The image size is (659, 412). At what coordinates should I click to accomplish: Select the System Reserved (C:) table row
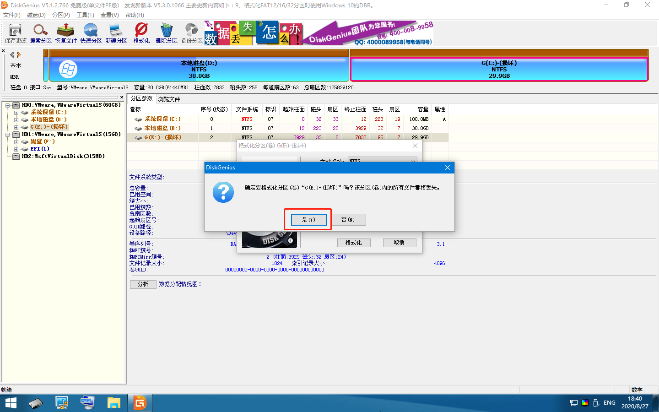[288, 119]
